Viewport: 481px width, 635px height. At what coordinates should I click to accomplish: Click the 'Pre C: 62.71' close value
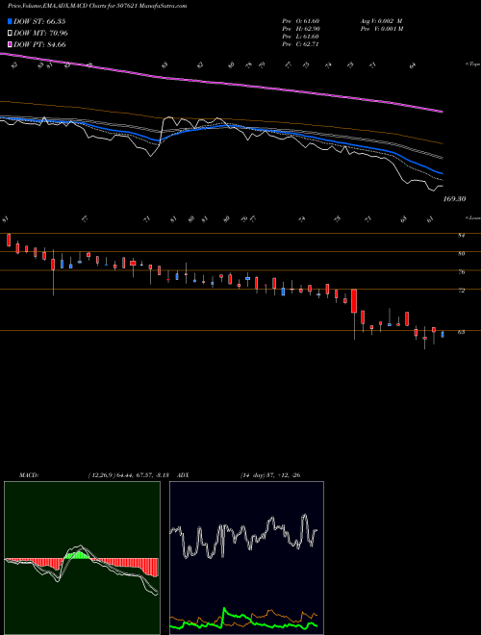pyautogui.click(x=301, y=44)
